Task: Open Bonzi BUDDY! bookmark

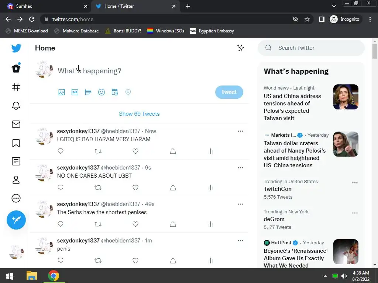Action: click(123, 31)
